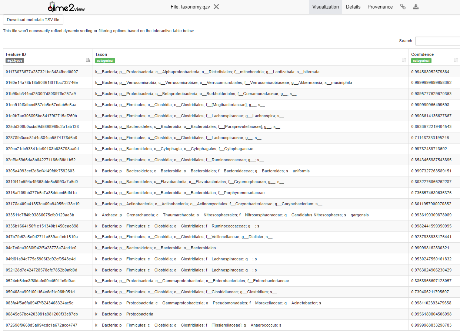
Task: Open the Details tab
Action: tap(353, 7)
